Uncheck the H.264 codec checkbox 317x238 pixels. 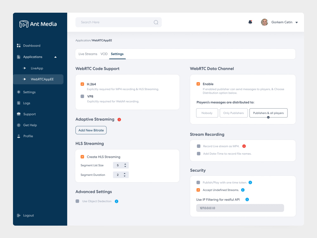pyautogui.click(x=82, y=84)
